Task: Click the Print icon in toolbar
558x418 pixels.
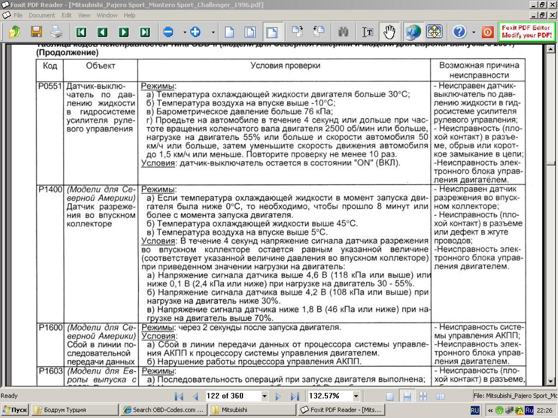Action: coord(57,32)
